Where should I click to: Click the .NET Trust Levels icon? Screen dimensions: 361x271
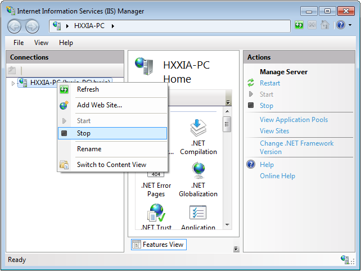pos(156,214)
